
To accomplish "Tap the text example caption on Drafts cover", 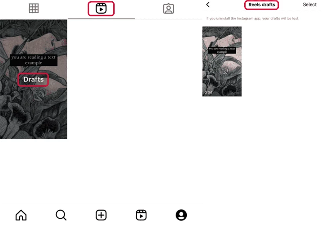I will pos(33,60).
